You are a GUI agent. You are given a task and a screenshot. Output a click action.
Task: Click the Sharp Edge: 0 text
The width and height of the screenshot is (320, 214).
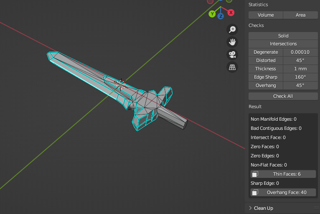[265, 183]
